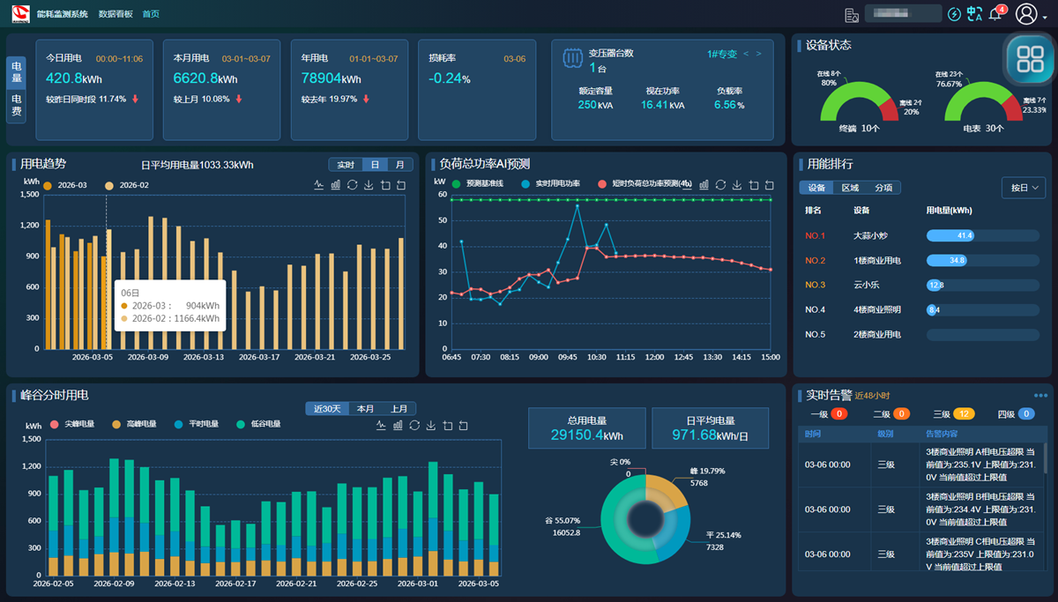Click the blurred search field in header
Viewport: 1058px width, 602px height.
click(903, 14)
